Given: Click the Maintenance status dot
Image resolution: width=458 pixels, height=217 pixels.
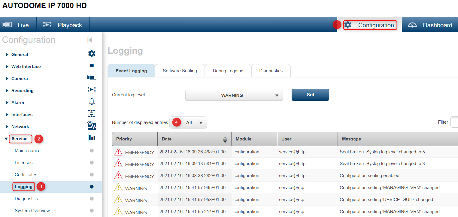Looking at the screenshot, I should pyautogui.click(x=92, y=151).
